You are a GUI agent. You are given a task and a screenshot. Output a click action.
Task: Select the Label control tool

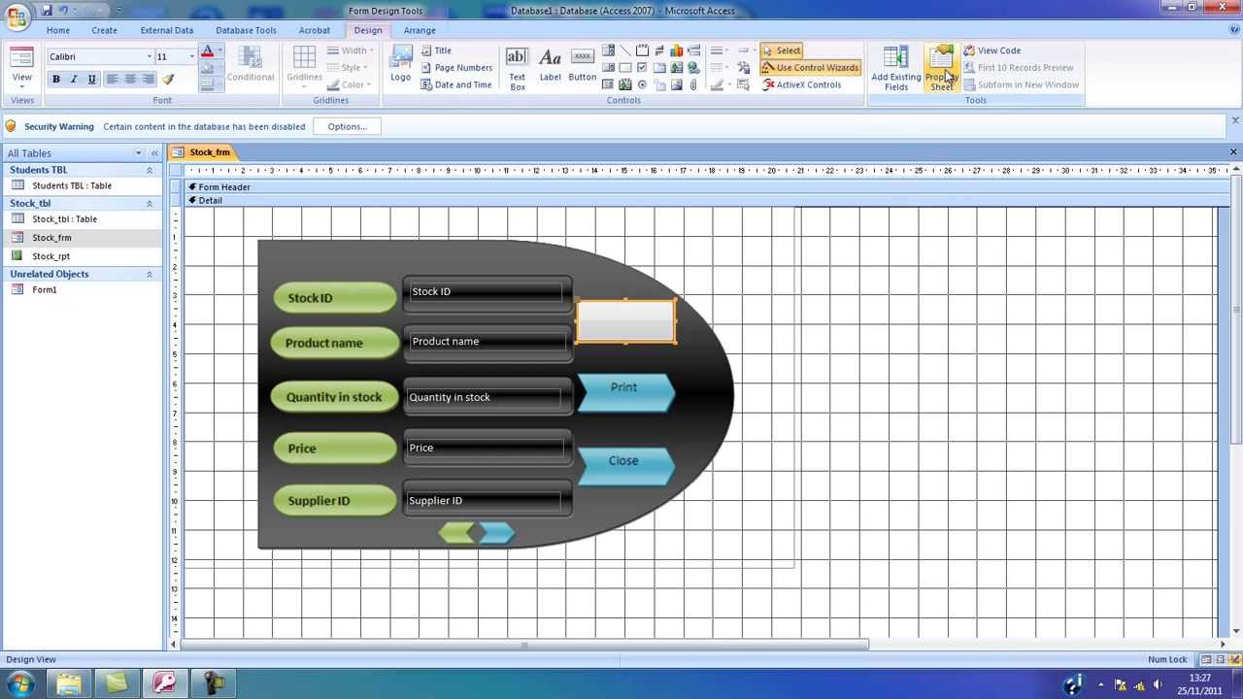(x=550, y=65)
